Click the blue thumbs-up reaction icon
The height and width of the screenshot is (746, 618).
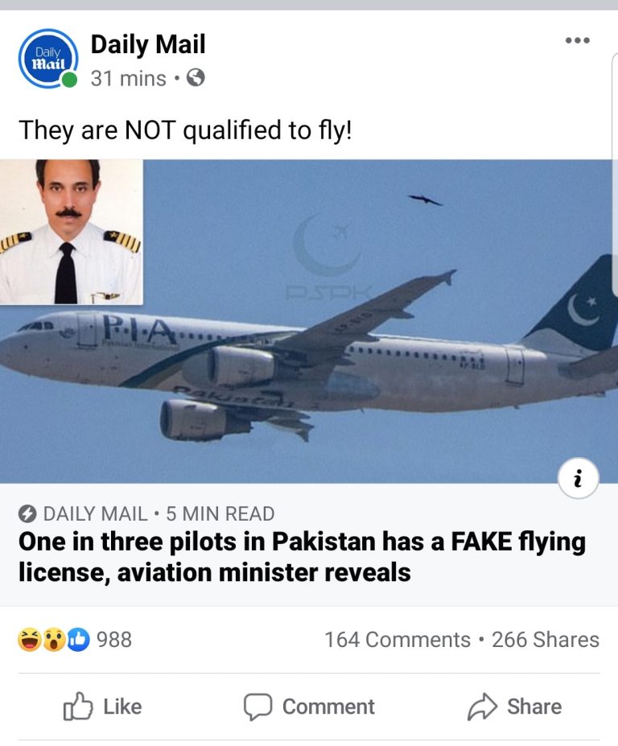[79, 640]
